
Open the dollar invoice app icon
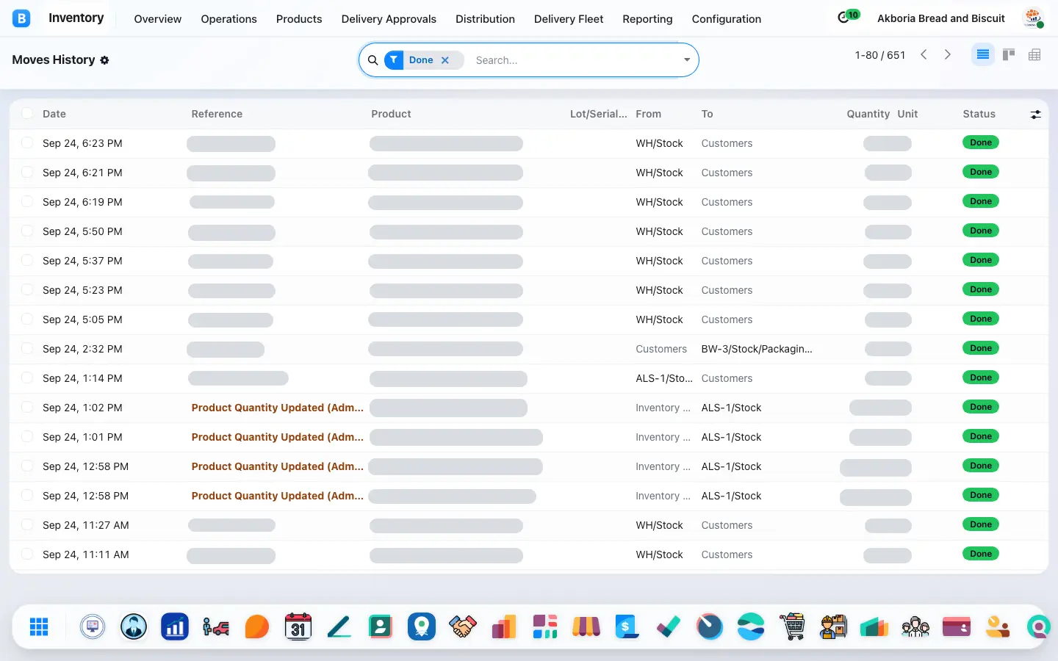click(x=627, y=626)
